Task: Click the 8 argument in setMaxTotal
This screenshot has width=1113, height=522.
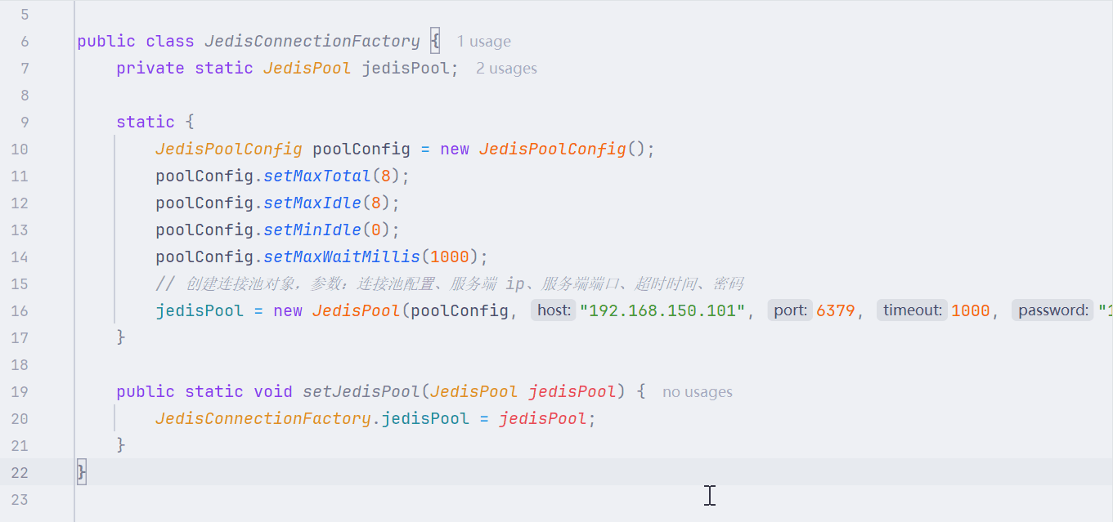Action: (x=386, y=176)
